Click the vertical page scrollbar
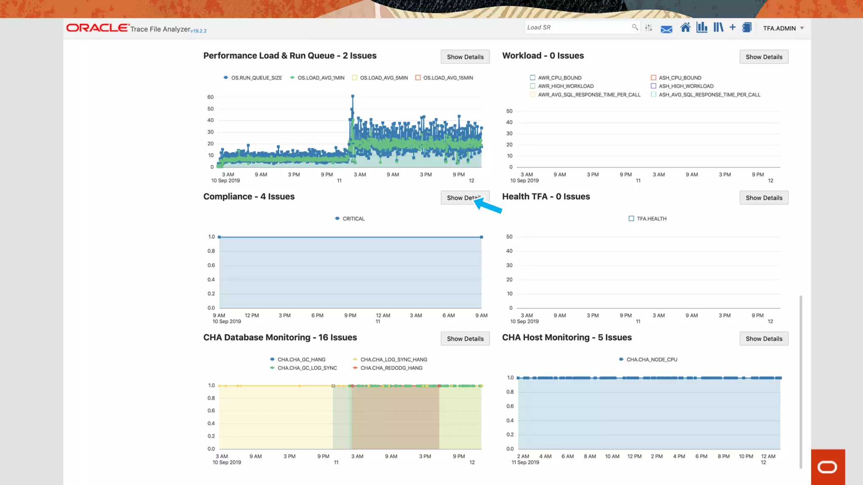The width and height of the screenshot is (863, 485). pos(801,381)
